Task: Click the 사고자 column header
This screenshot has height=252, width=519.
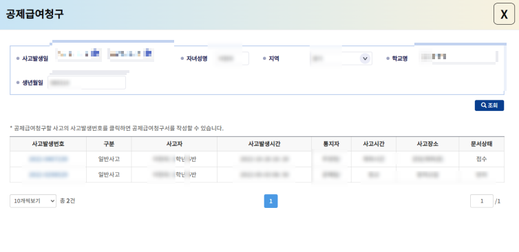Action: pyautogui.click(x=174, y=144)
